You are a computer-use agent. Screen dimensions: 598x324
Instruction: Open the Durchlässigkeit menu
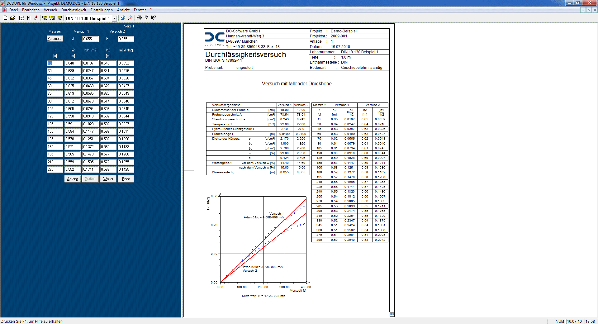tap(74, 10)
